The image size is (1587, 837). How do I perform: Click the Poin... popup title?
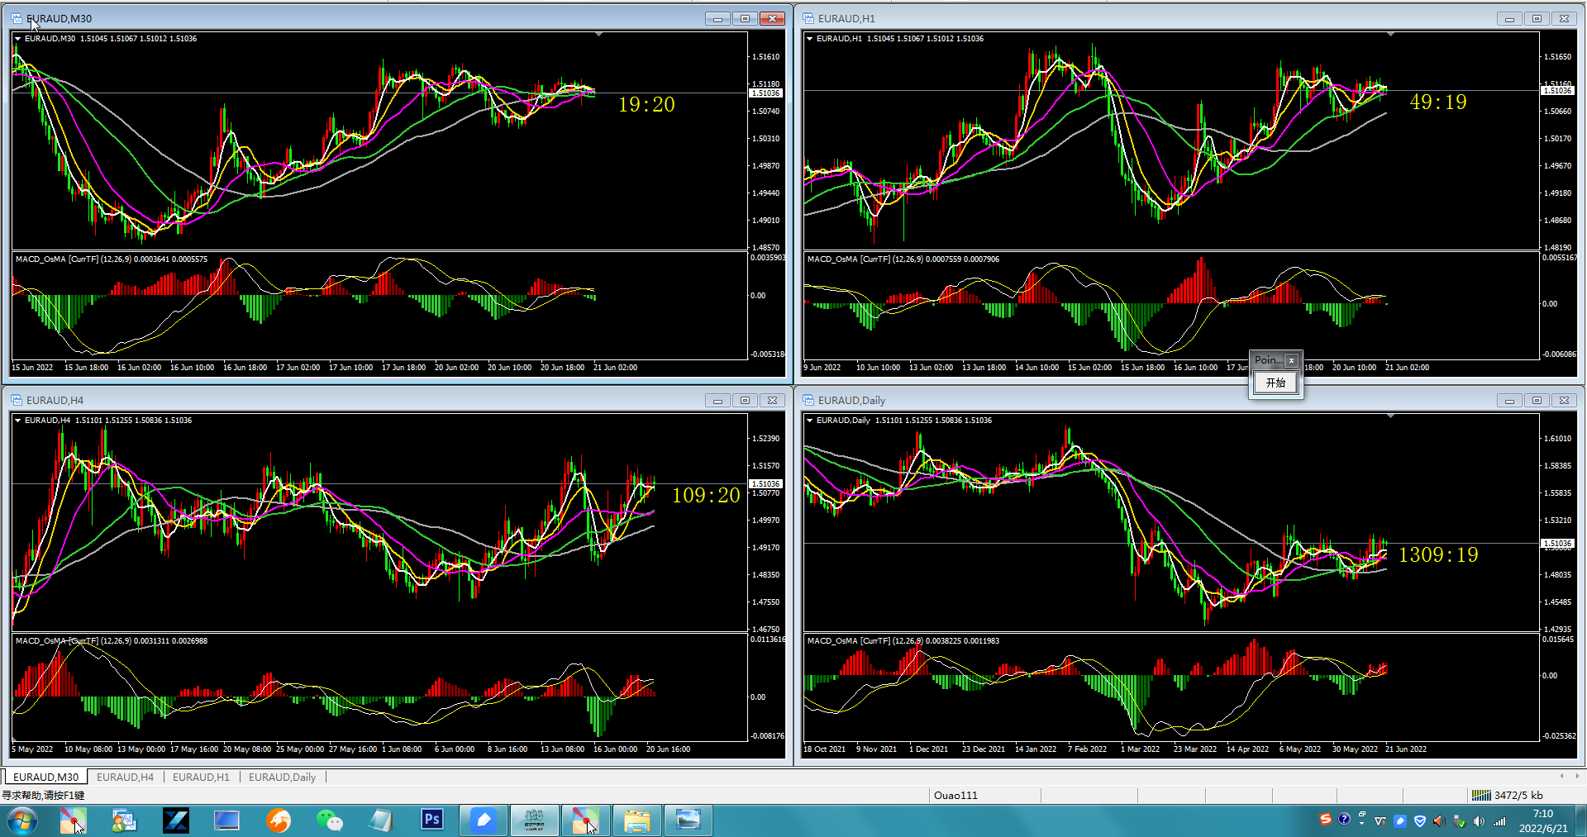point(1268,359)
